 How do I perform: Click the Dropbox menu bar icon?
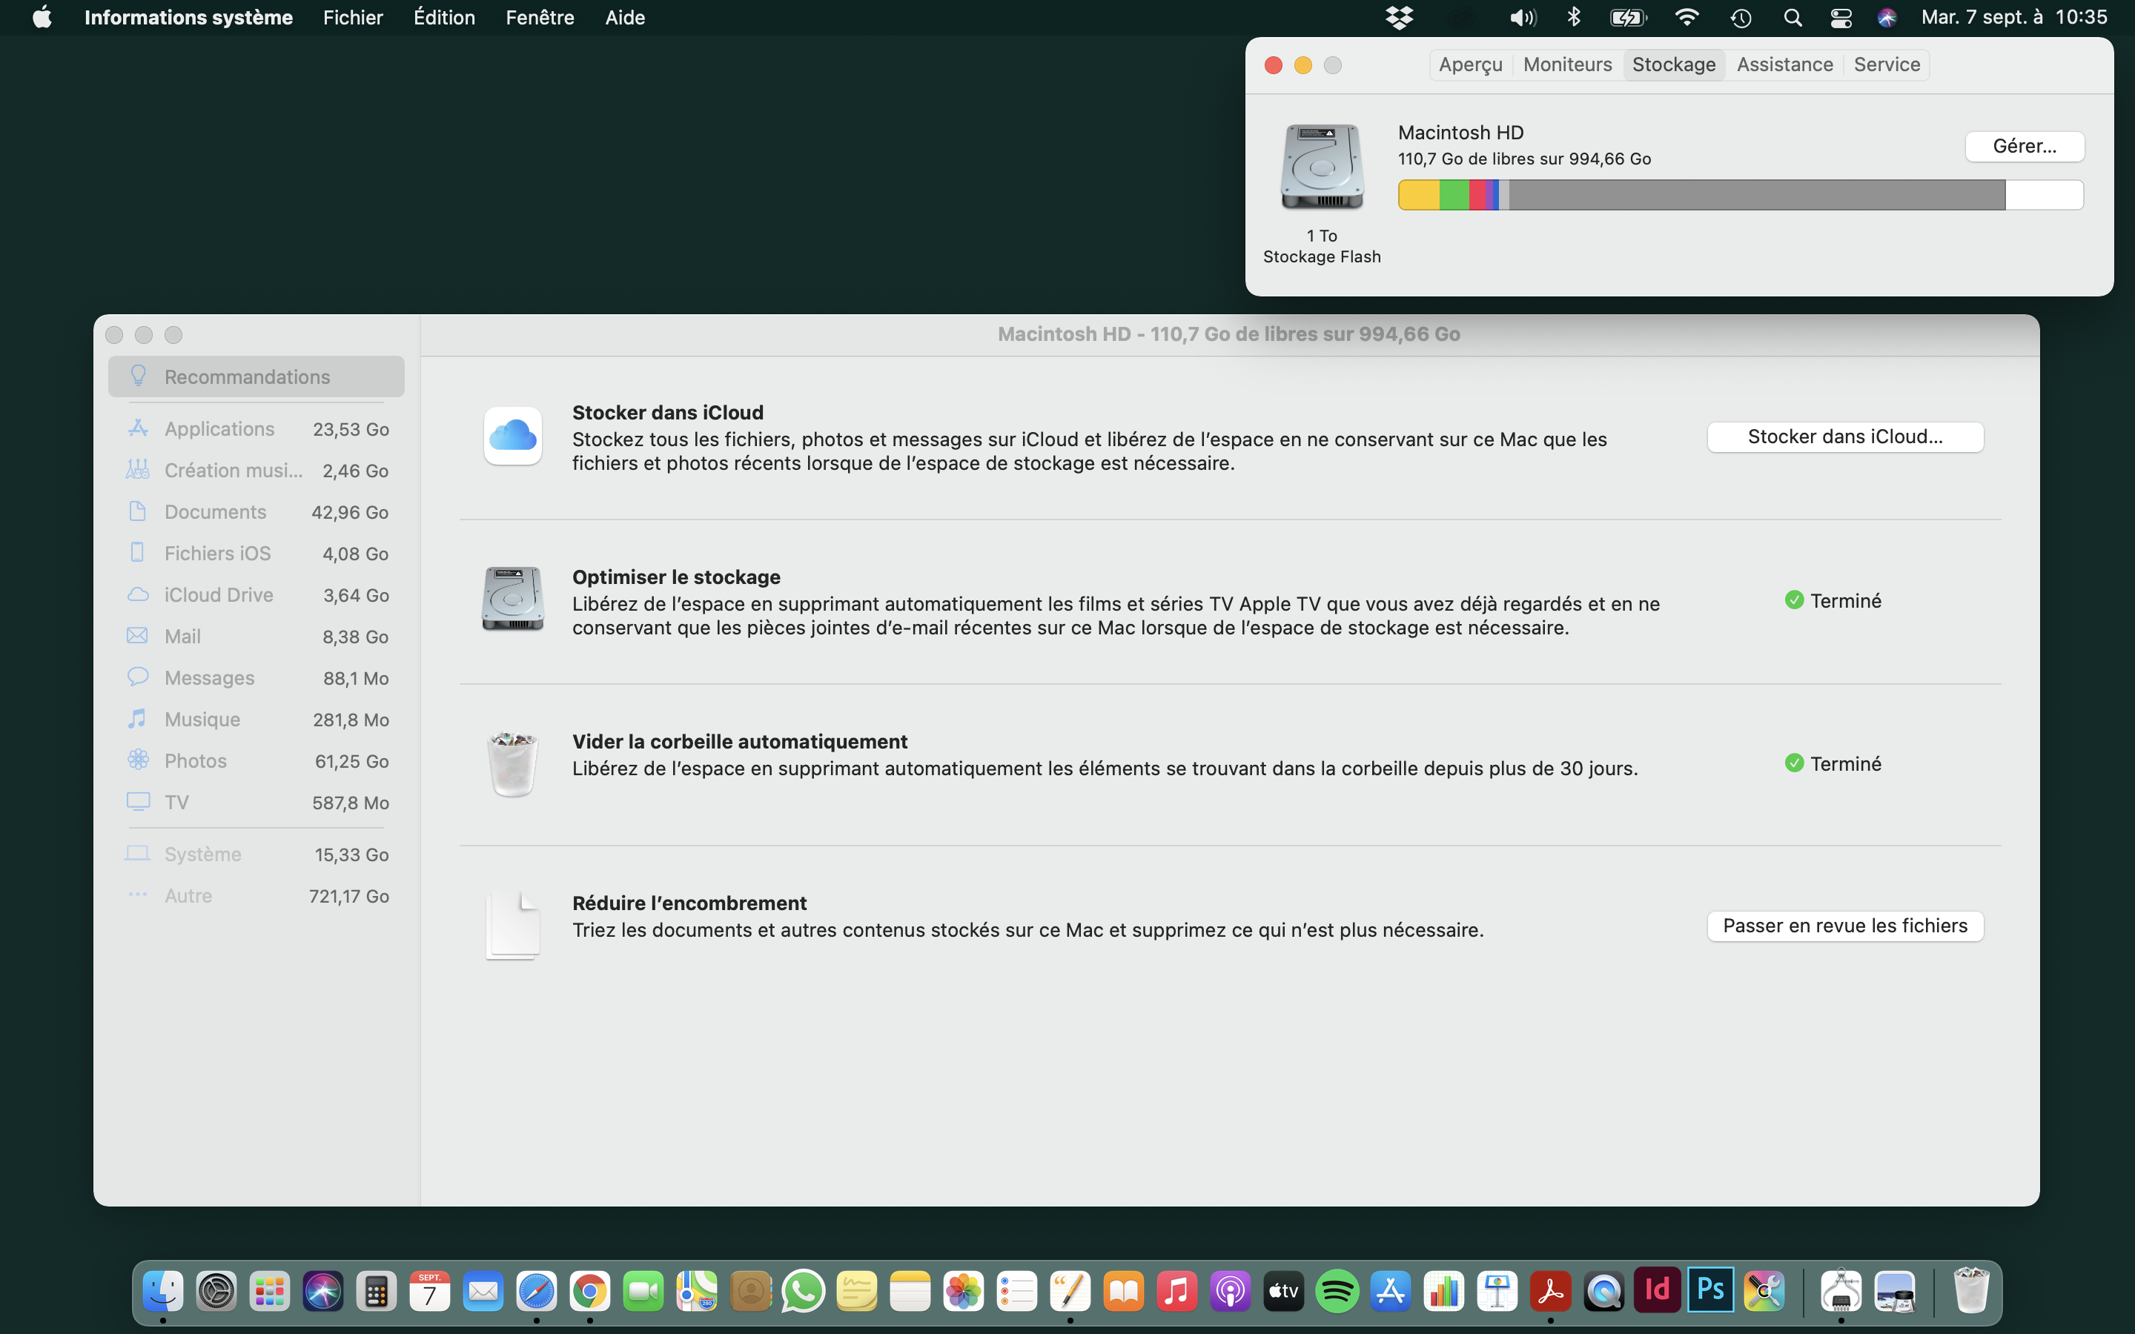(x=1399, y=18)
